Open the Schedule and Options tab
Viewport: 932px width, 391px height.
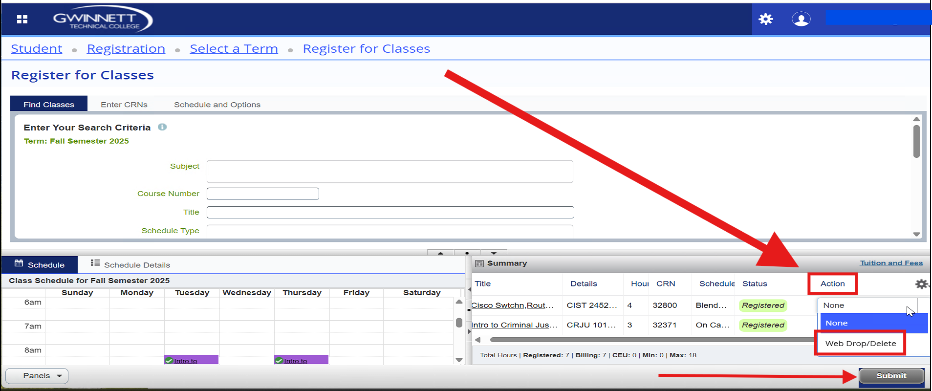coord(217,105)
